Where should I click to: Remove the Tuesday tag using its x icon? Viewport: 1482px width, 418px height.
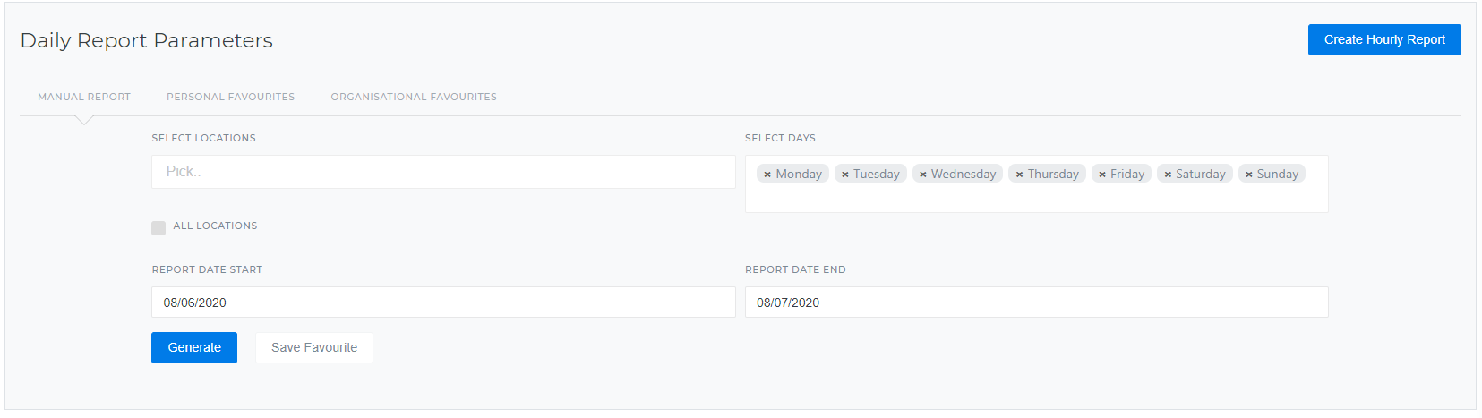coord(845,175)
